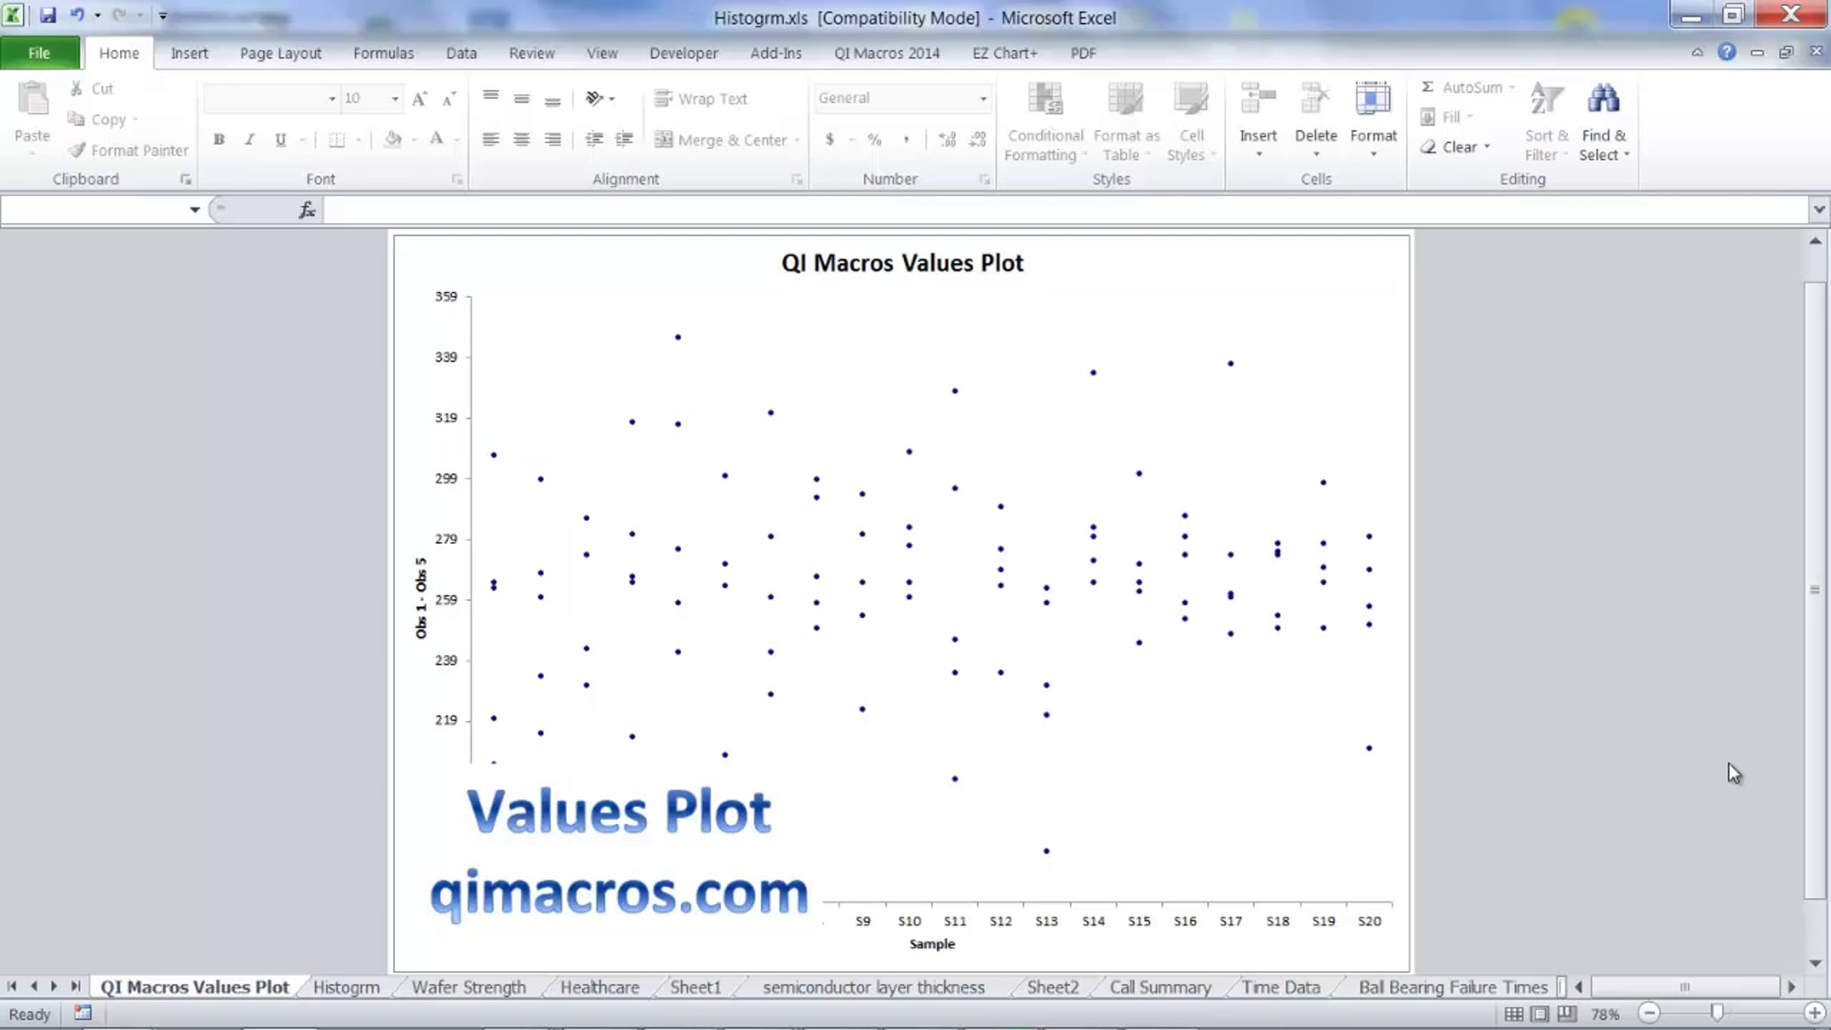Select the Histogrm sheet tab
Screen dimensions: 1831x1030
click(346, 987)
